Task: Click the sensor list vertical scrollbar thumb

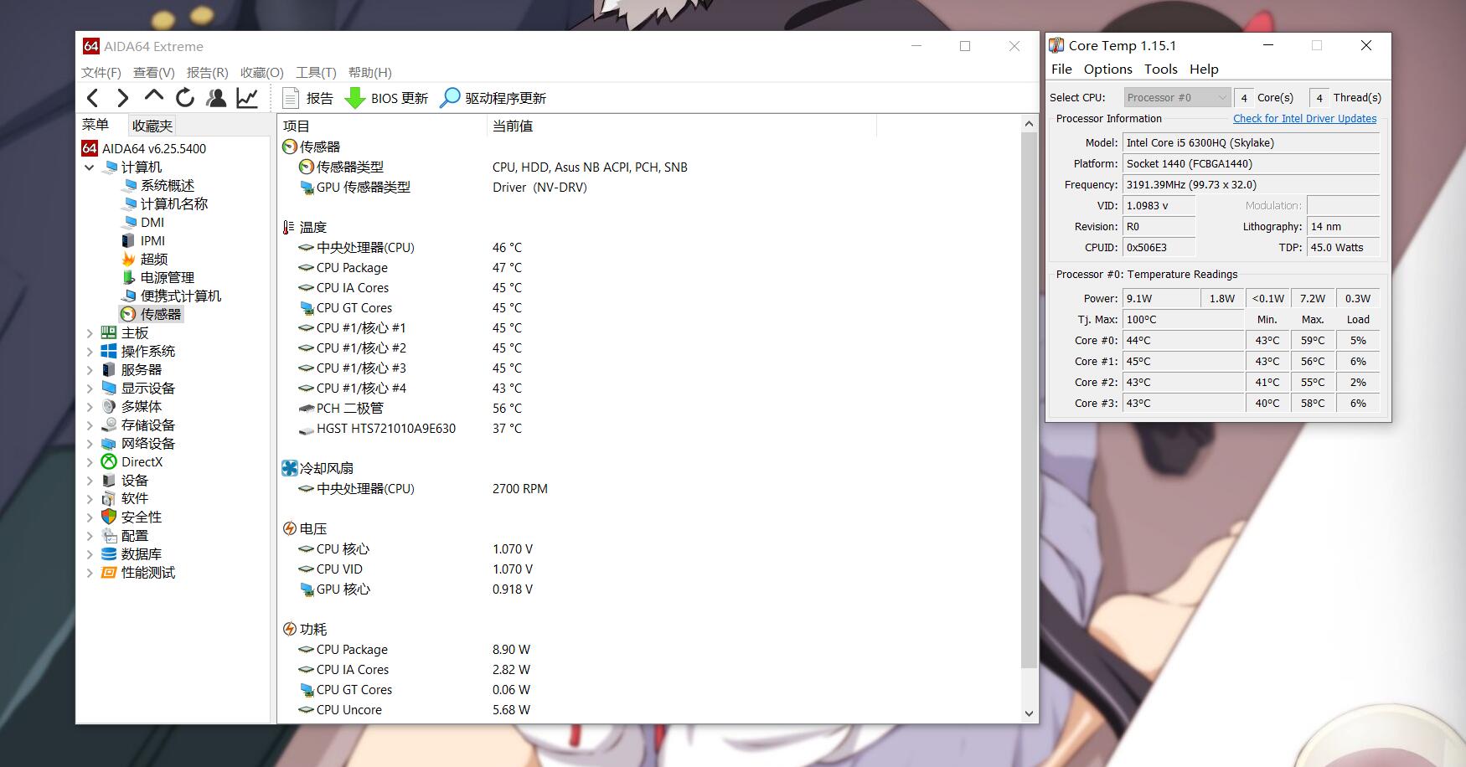Action: [1030, 400]
